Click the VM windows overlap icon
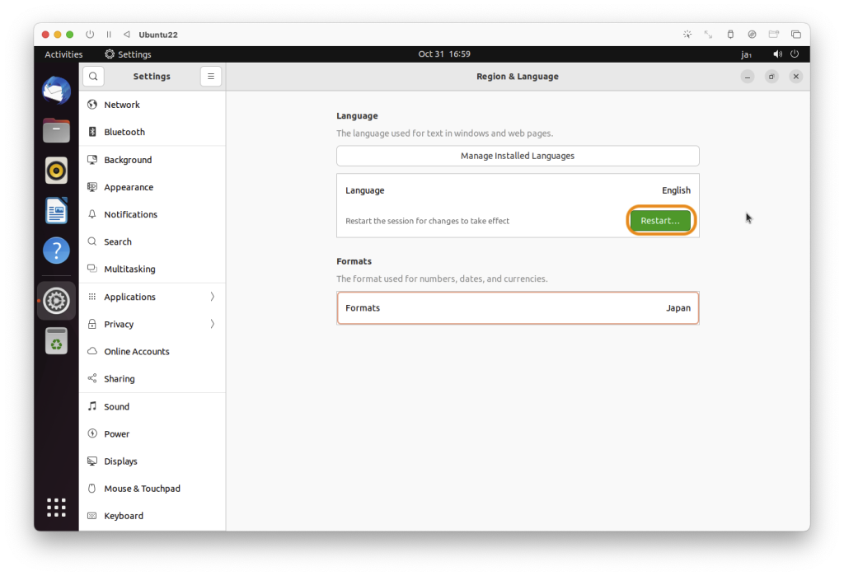Viewport: 844px width, 576px height. (x=796, y=35)
